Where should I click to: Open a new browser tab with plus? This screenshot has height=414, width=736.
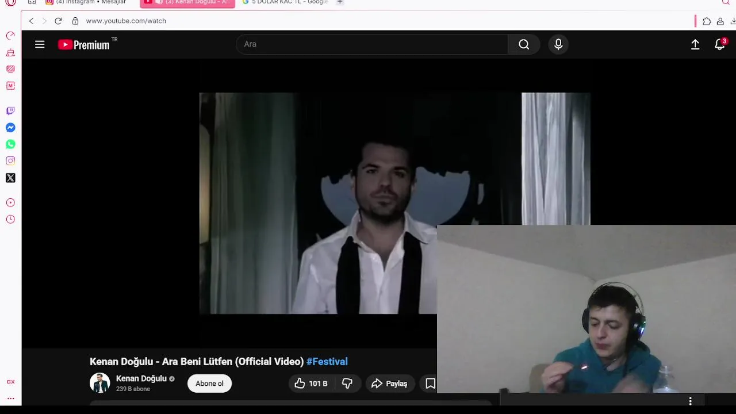(x=340, y=2)
